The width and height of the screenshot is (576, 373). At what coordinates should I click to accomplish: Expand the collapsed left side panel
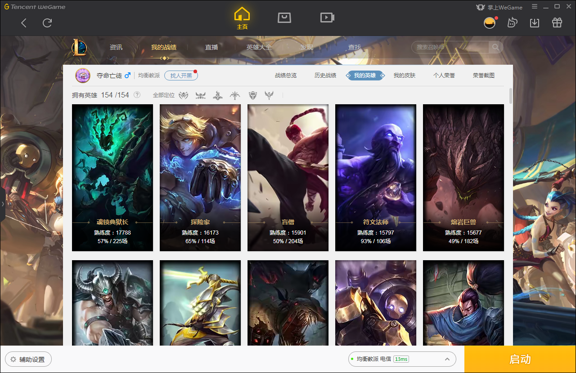click(x=3, y=204)
